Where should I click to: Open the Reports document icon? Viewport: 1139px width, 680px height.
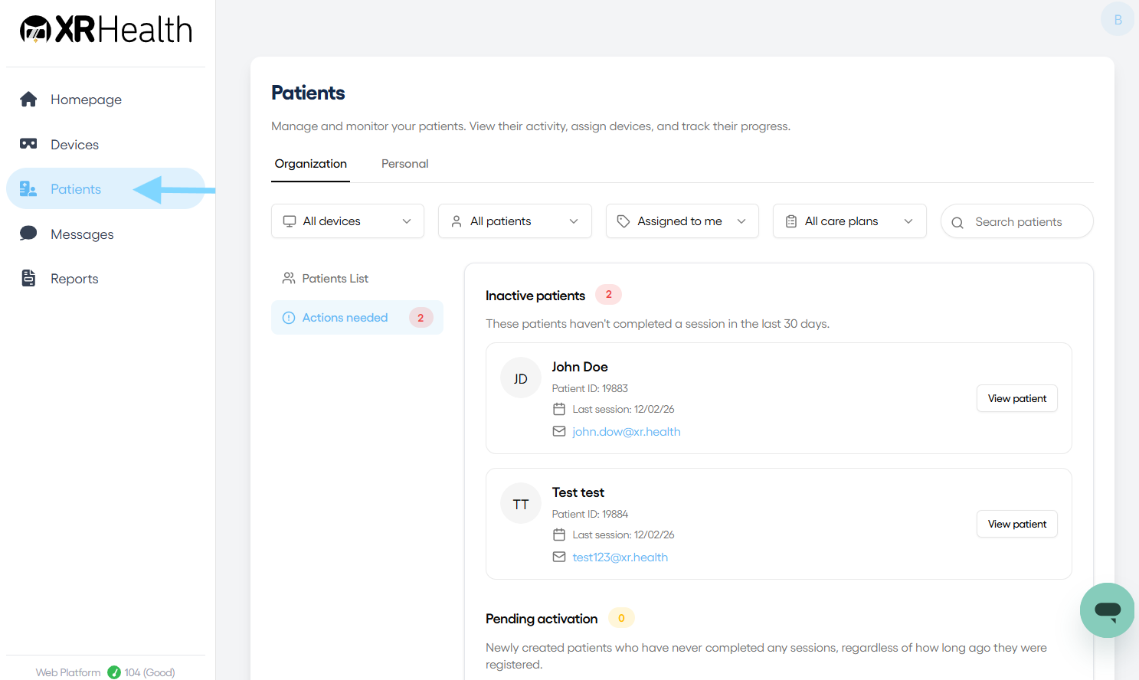[x=28, y=278]
